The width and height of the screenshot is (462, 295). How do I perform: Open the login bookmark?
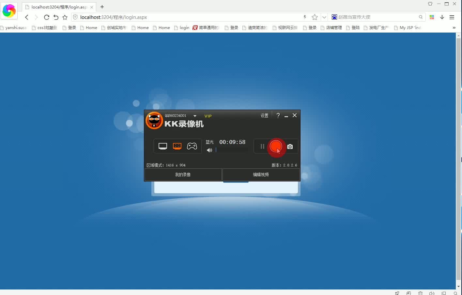pos(182,28)
